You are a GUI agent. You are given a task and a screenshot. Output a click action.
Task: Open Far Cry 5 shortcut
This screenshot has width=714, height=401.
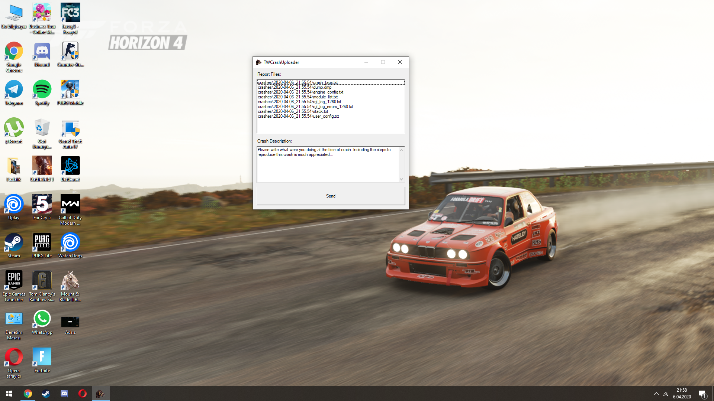42,207
